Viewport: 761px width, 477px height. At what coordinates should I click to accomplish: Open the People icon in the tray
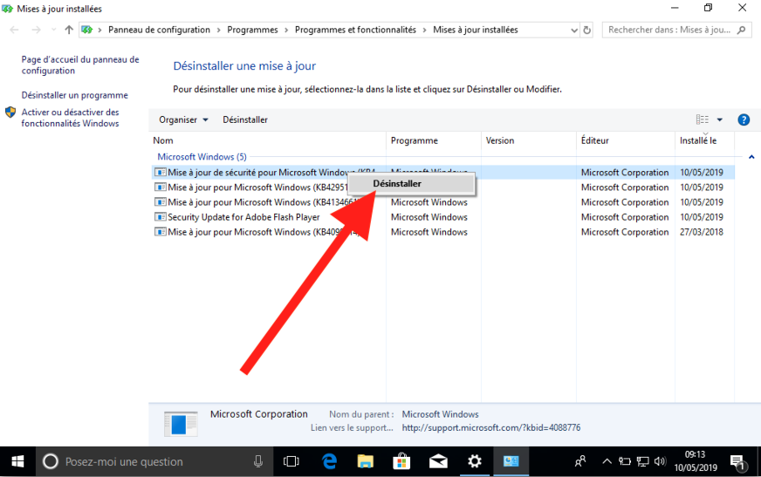click(x=580, y=461)
